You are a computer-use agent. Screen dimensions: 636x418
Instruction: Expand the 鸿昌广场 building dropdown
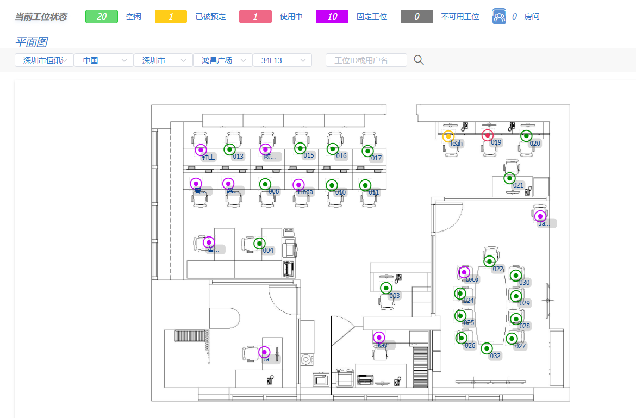pos(223,60)
